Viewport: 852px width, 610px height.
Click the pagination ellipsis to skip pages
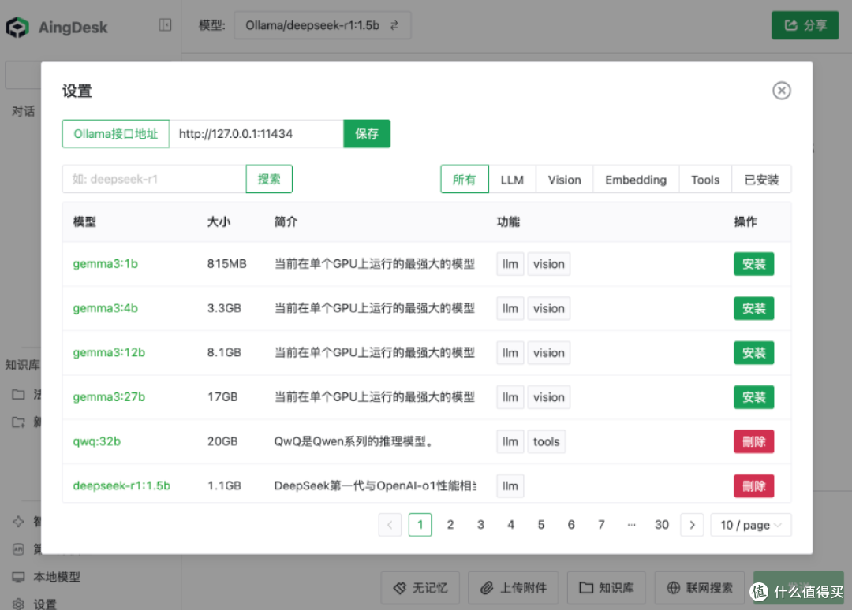(x=631, y=525)
